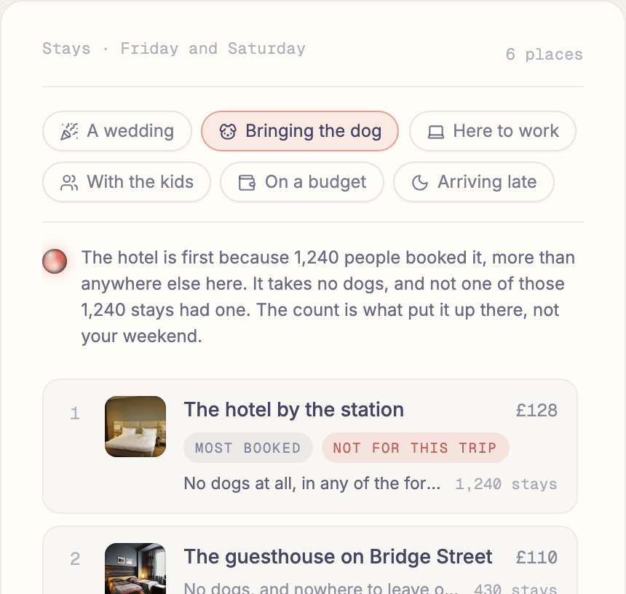Click the hotel bedroom thumbnail photo
This screenshot has height=594, width=626.
tap(135, 427)
